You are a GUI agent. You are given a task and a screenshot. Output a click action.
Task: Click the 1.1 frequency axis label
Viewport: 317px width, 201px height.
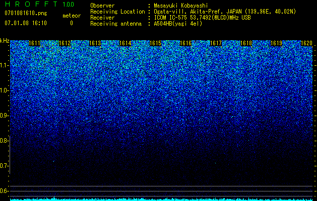pyautogui.click(x=4, y=65)
